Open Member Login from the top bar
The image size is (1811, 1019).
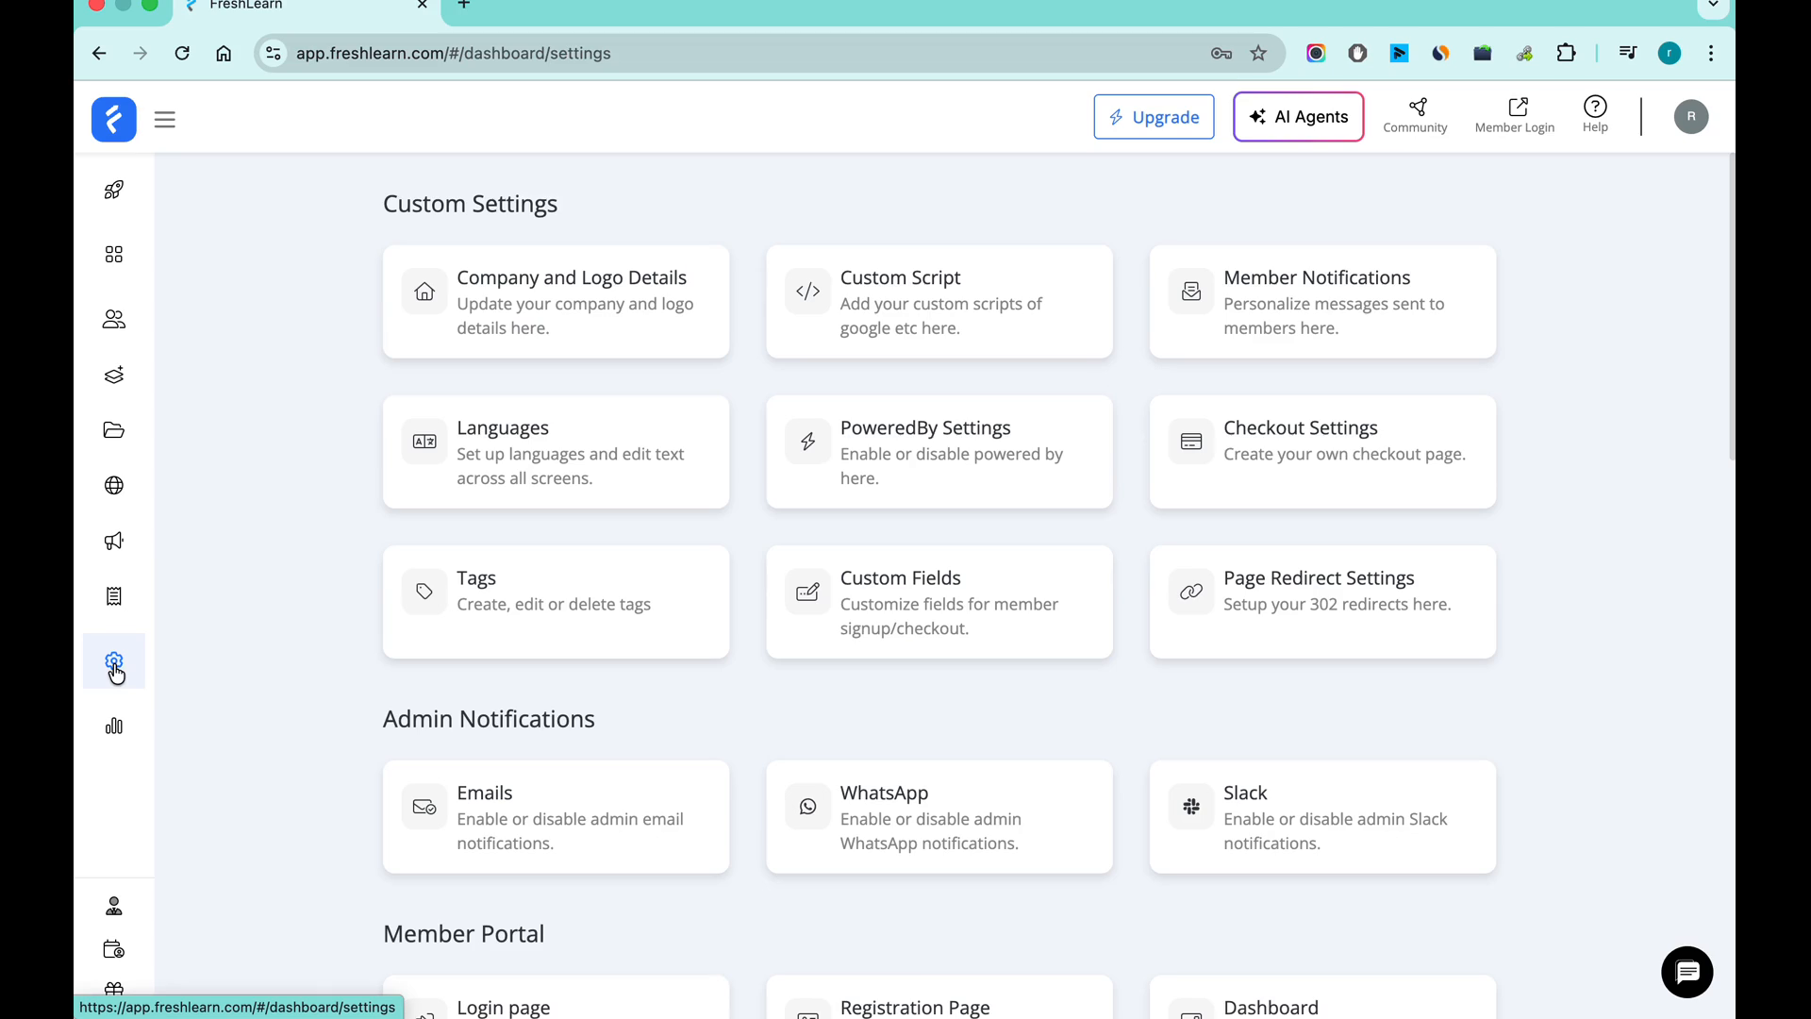click(1514, 115)
